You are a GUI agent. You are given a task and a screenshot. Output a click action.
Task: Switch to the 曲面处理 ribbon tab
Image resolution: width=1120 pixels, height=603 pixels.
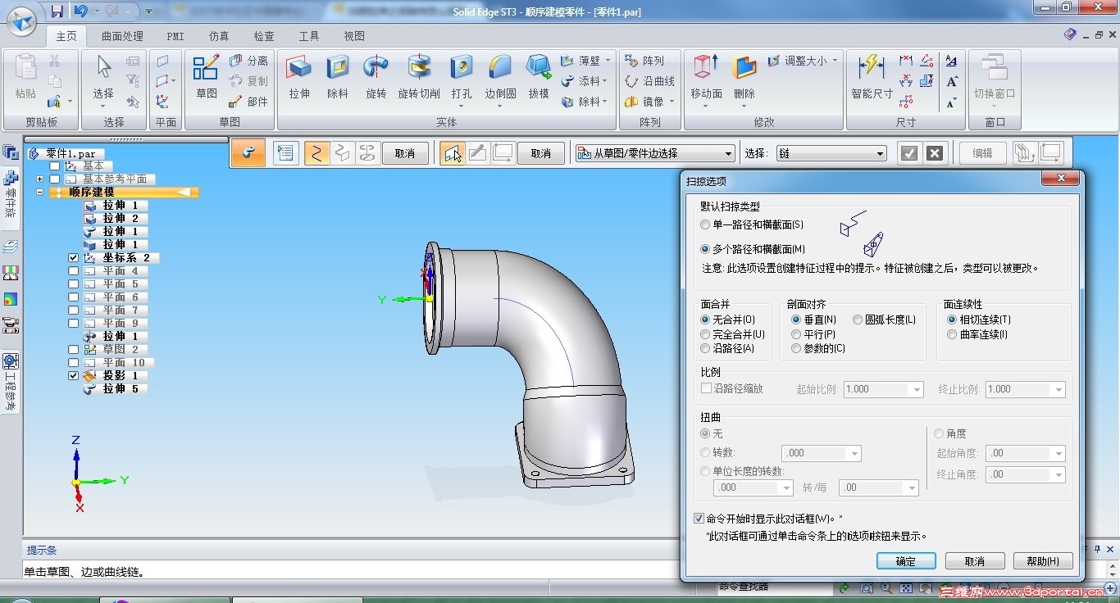click(122, 36)
